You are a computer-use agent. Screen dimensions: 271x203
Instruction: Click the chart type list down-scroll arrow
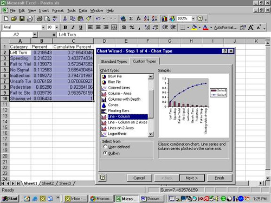tap(151, 134)
